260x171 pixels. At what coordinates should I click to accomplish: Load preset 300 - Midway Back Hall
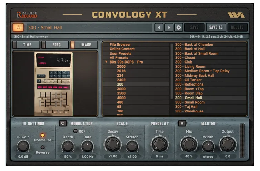pos(195,76)
